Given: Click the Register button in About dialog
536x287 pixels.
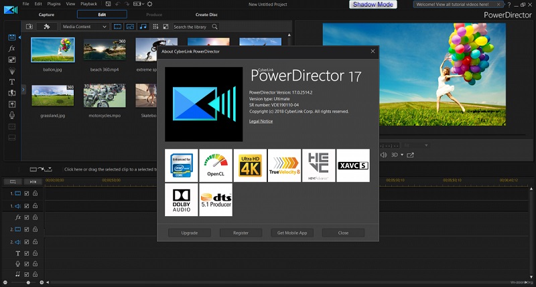Looking at the screenshot, I should [241, 233].
